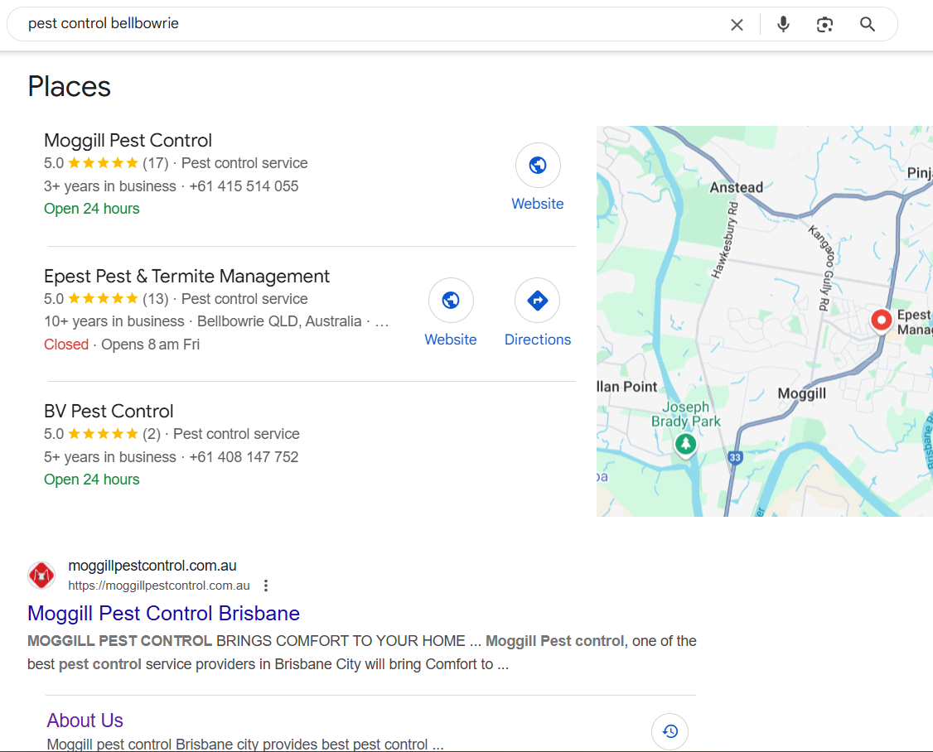Click the Closed status under Epest
Screen dimensions: 933x752
pyautogui.click(x=66, y=345)
